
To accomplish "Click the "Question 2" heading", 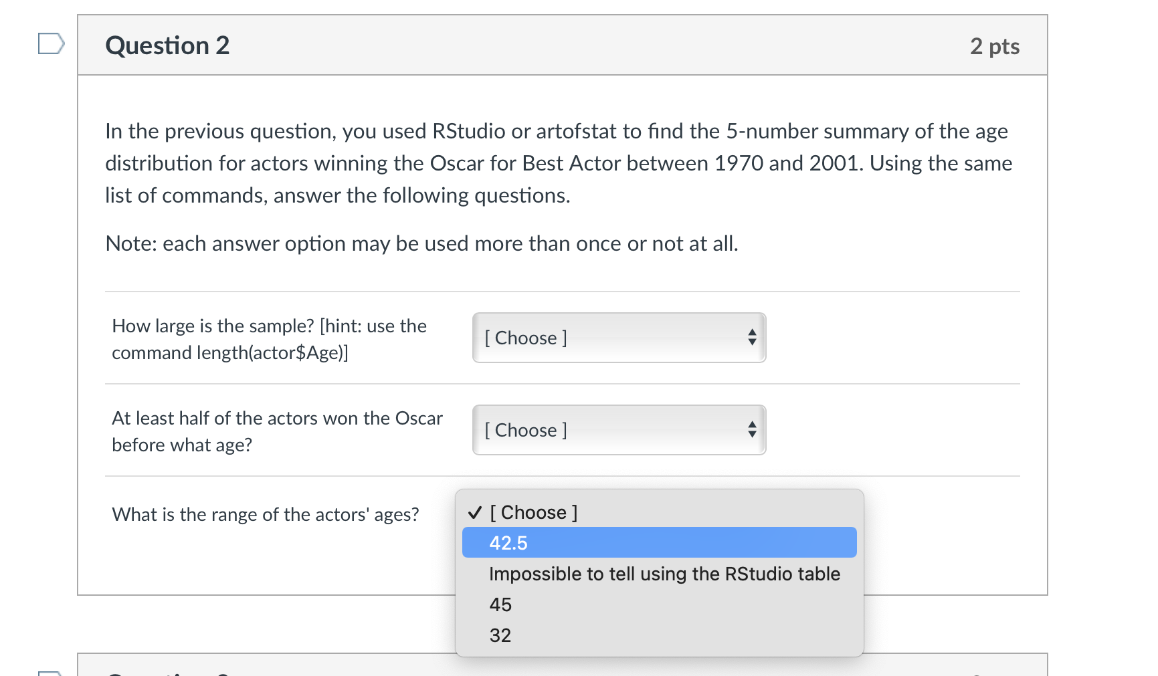I will pos(167,45).
